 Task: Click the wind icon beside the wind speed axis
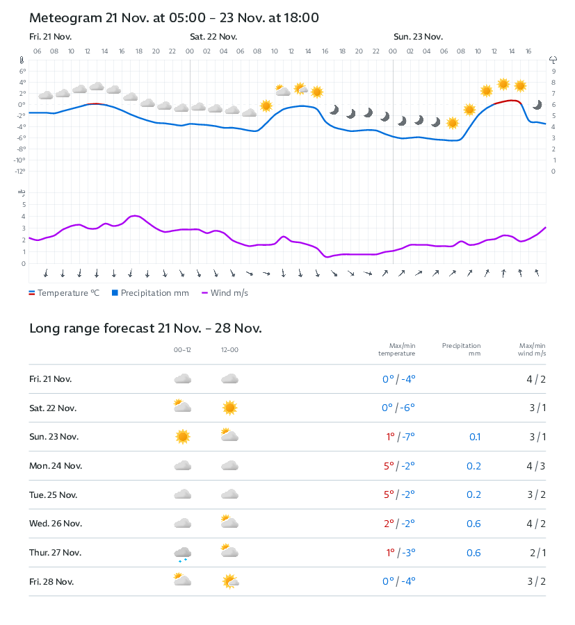point(22,192)
